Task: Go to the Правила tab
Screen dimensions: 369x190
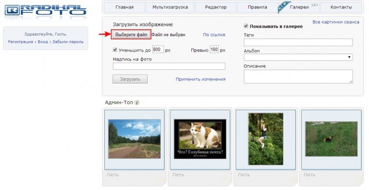Action: (x=257, y=7)
